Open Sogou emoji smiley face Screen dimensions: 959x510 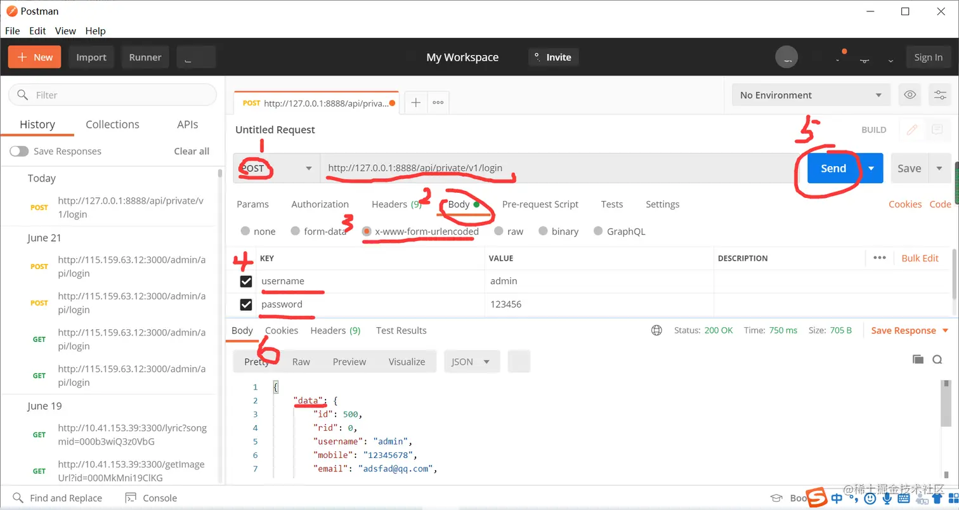870,498
